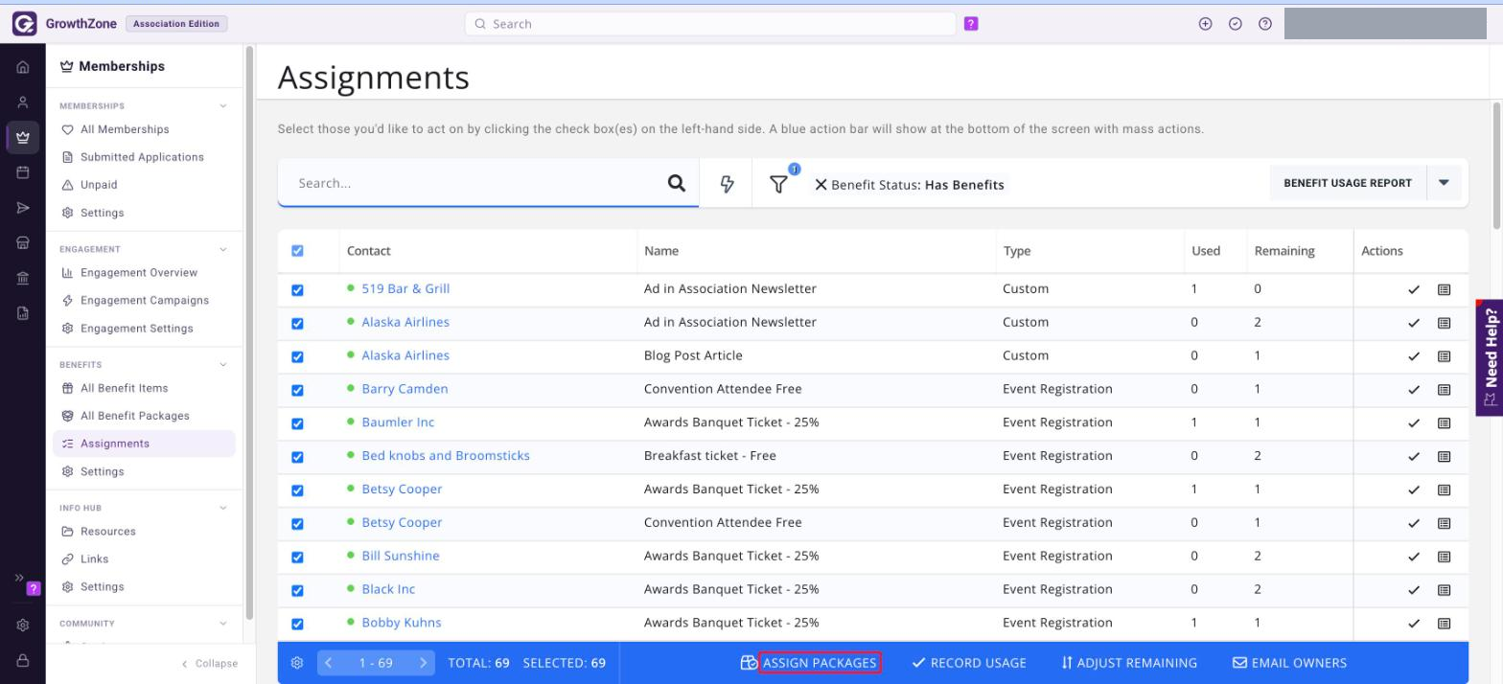Open Submitted Applications in sidebar
This screenshot has height=684, width=1503.
pyautogui.click(x=142, y=157)
